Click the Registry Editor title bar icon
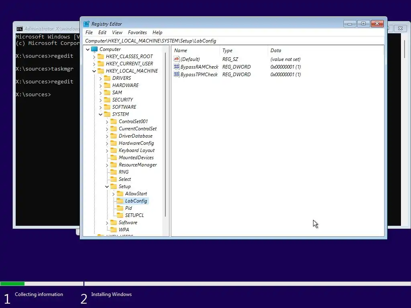 pos(86,24)
